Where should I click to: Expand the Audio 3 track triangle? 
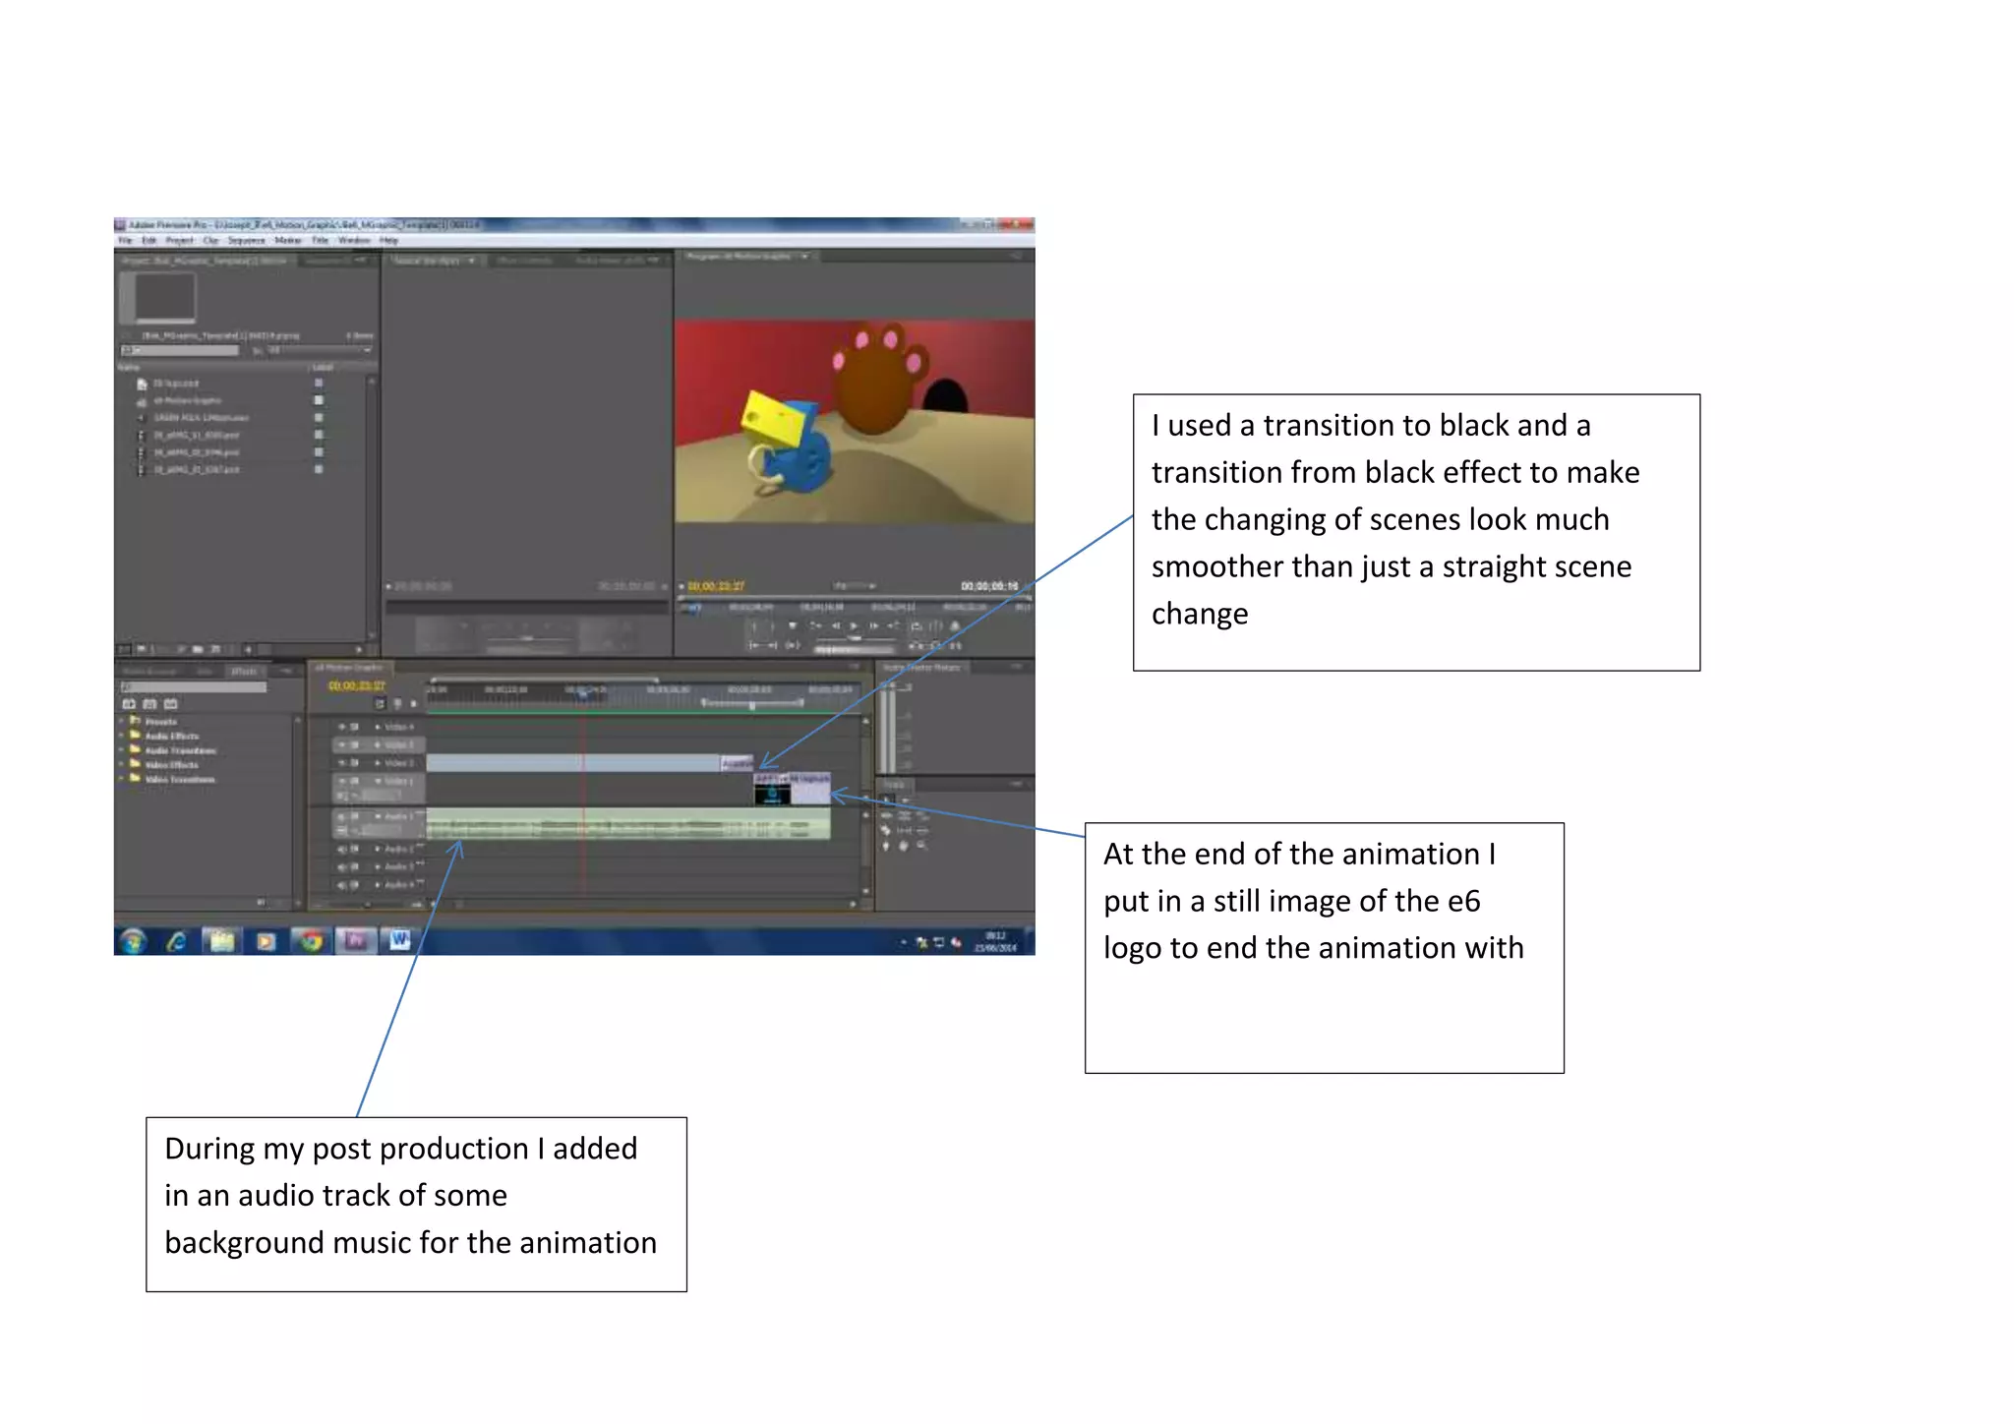click(378, 867)
